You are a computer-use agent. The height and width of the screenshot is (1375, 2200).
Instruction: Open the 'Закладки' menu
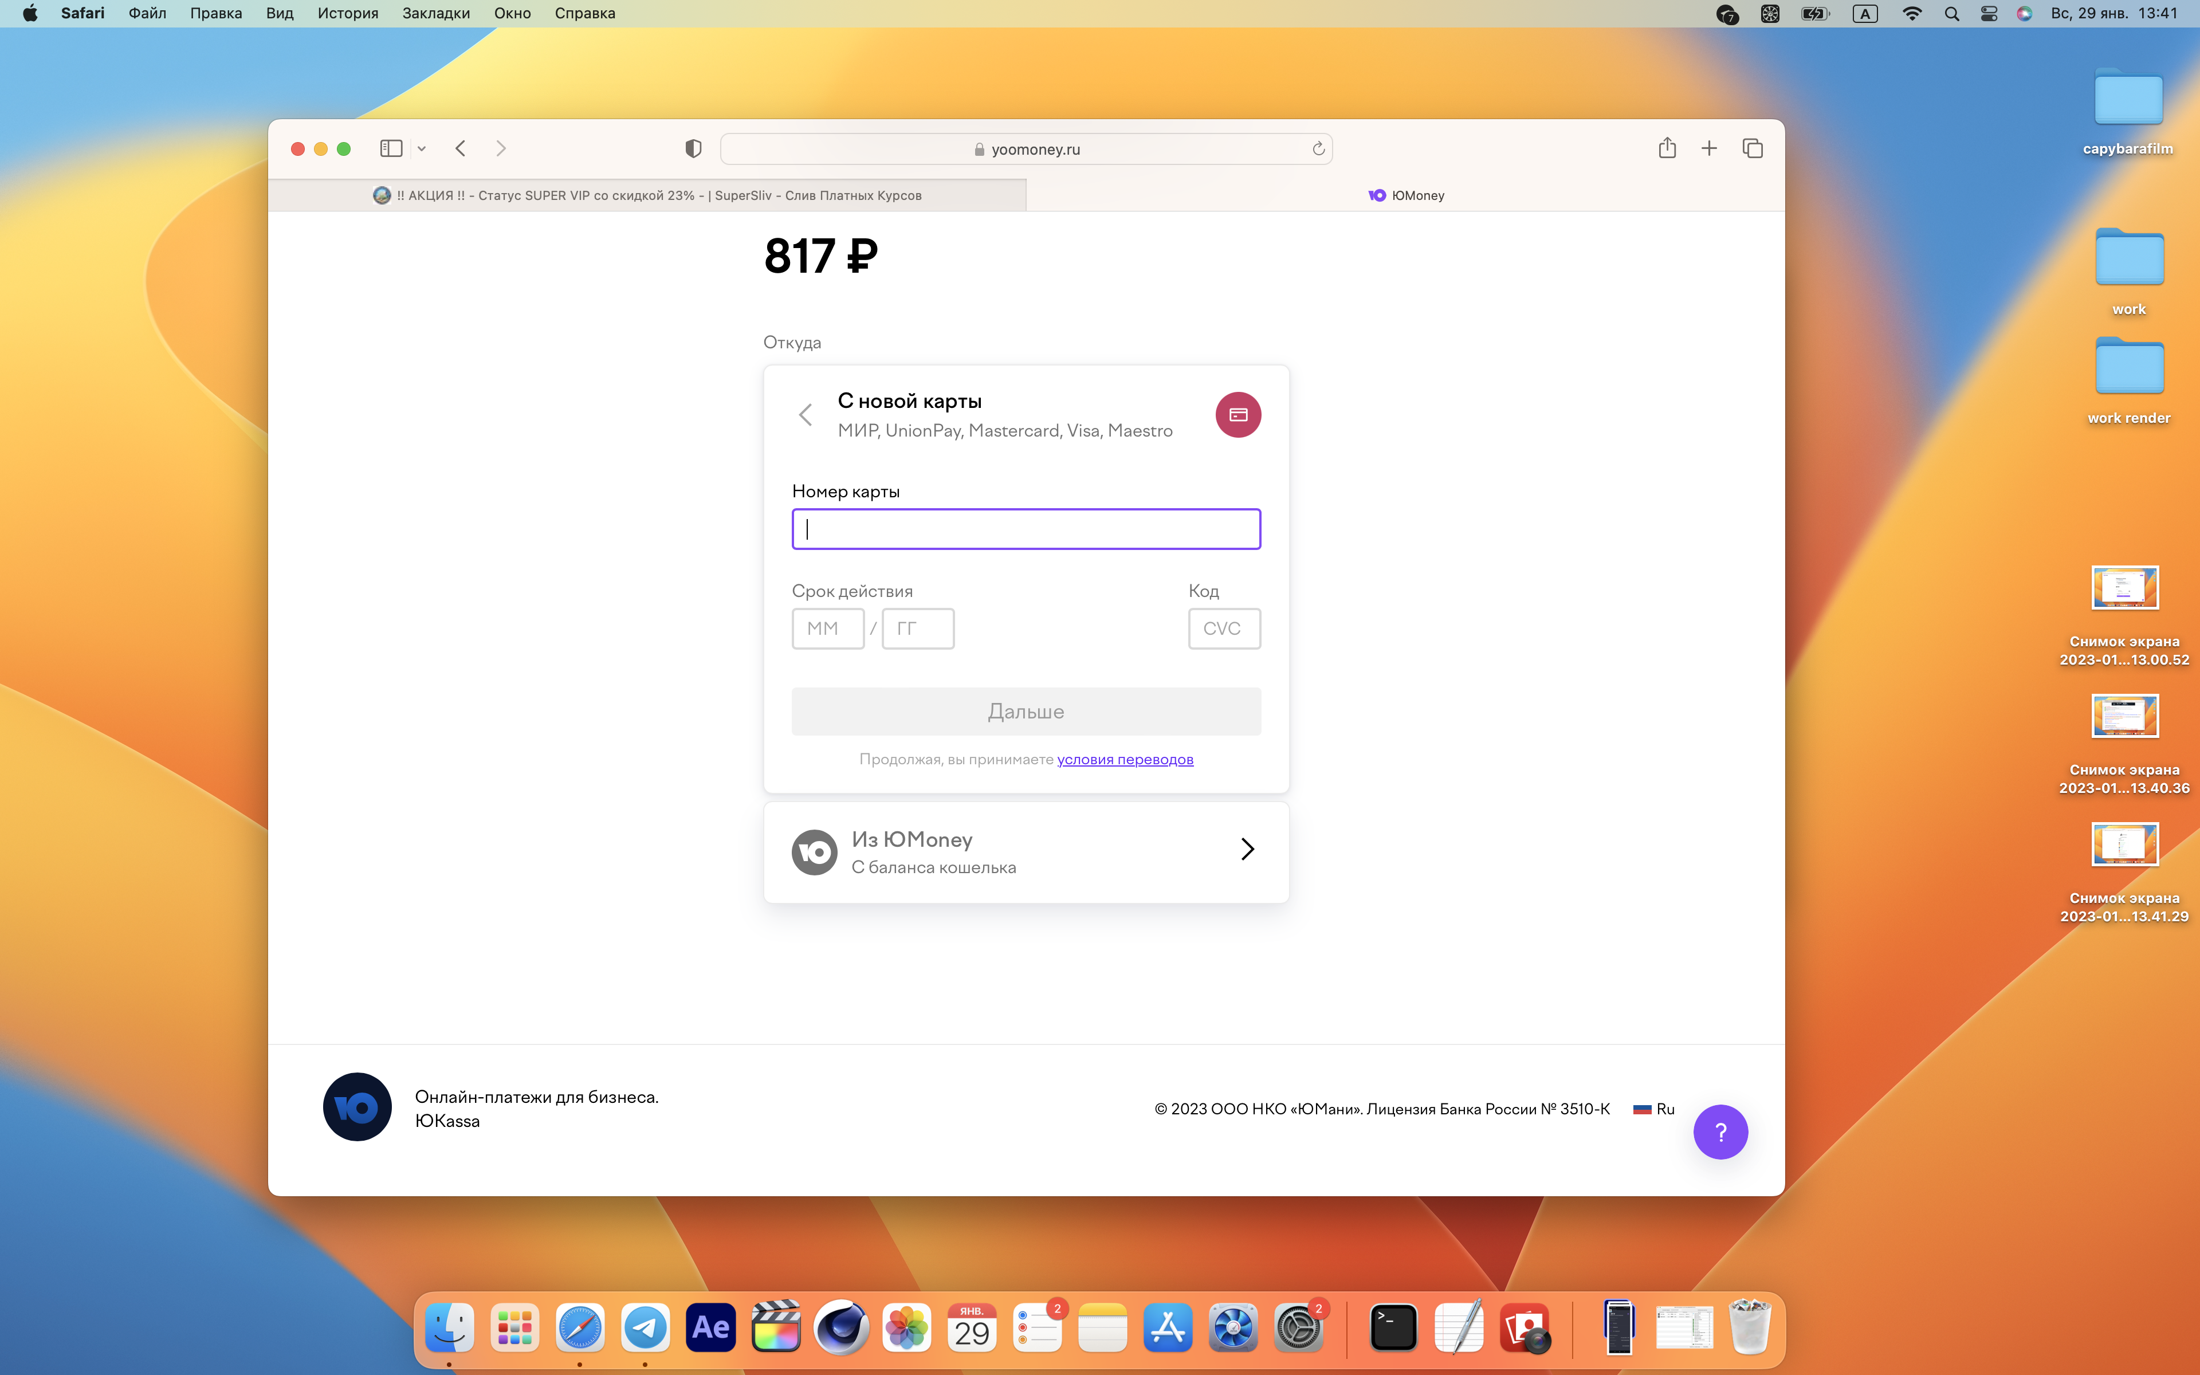pos(437,14)
